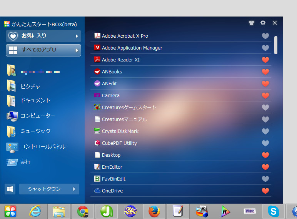This screenshot has width=297, height=219.
Task: Click the app list scrollbar thumb
Action: (x=276, y=45)
